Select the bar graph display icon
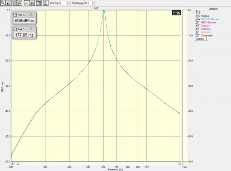The height and width of the screenshot is (171, 231). [32, 3]
